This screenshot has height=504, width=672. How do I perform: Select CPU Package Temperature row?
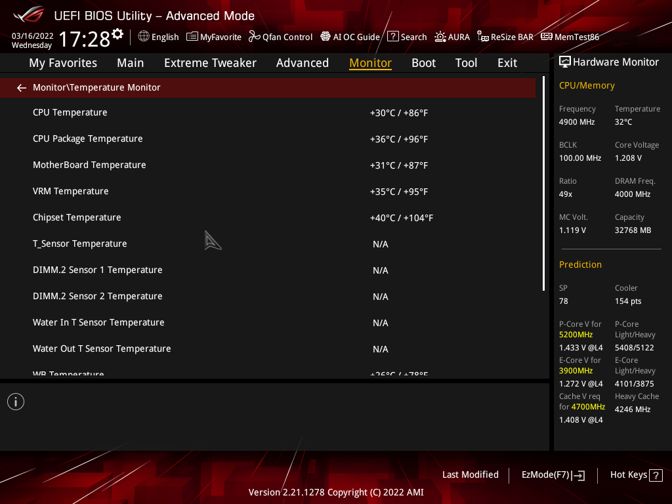(x=268, y=139)
